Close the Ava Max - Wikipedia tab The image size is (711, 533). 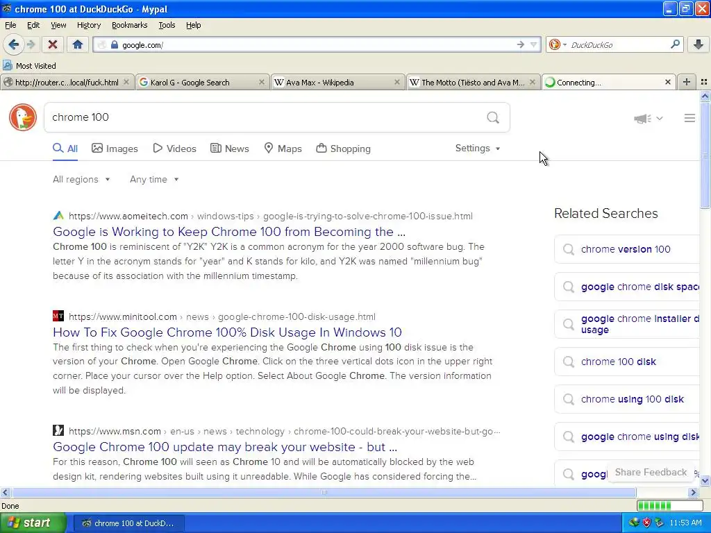pyautogui.click(x=397, y=82)
